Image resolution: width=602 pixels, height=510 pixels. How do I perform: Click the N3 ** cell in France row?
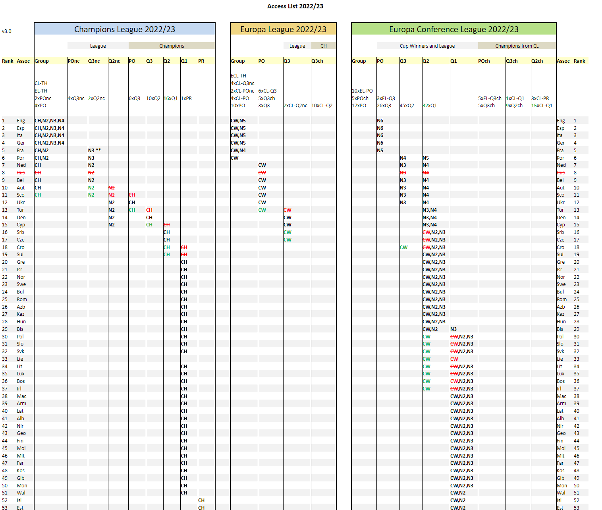pos(95,151)
